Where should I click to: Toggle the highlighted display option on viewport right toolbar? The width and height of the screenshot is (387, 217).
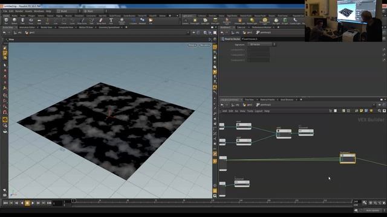215,47
